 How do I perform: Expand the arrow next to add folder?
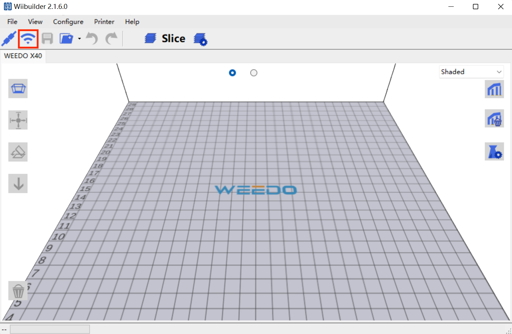coord(80,39)
